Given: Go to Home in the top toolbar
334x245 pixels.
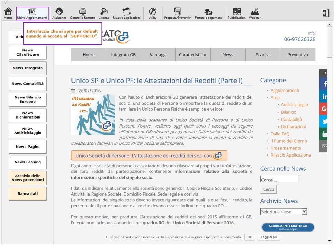Looking at the screenshot, I should 8,13.
